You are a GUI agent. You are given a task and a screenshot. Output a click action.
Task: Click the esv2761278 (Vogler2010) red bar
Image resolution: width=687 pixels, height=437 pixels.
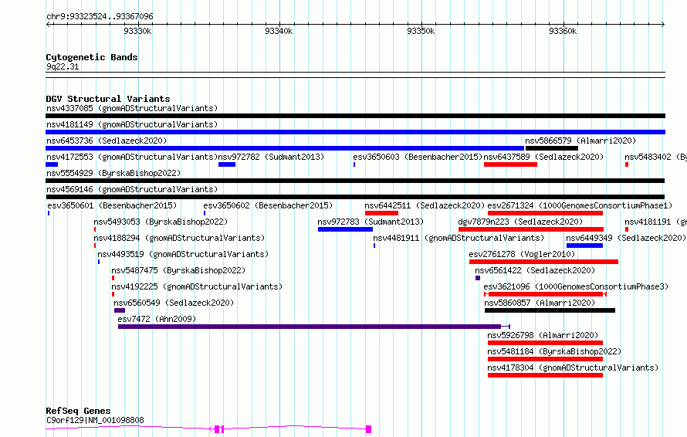coord(543,262)
